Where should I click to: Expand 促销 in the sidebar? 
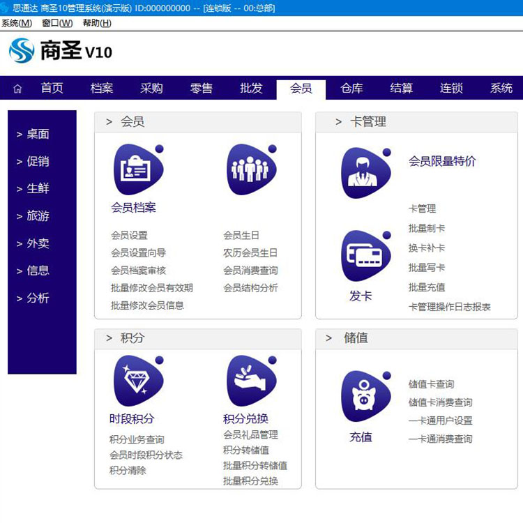pyautogui.click(x=33, y=162)
